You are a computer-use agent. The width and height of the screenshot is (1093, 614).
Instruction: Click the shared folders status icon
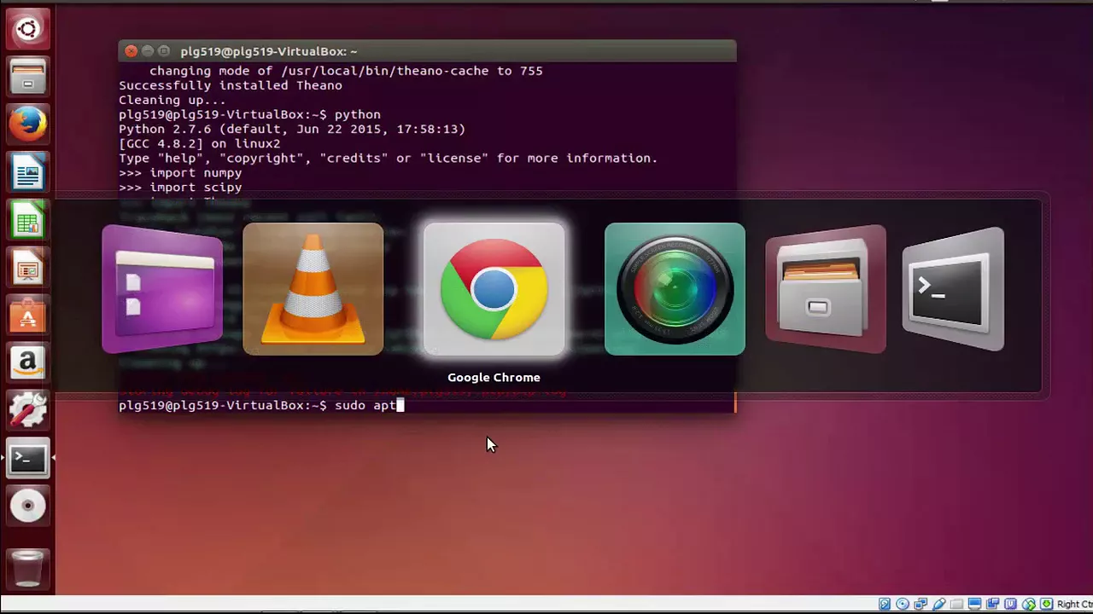[x=956, y=604]
